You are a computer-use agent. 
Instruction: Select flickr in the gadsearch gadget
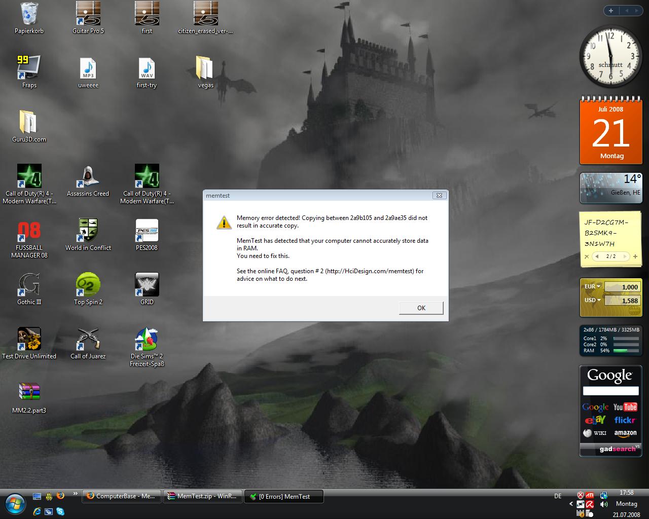[x=625, y=420]
